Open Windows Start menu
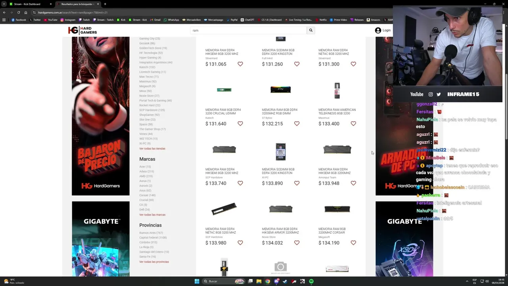 197,281
